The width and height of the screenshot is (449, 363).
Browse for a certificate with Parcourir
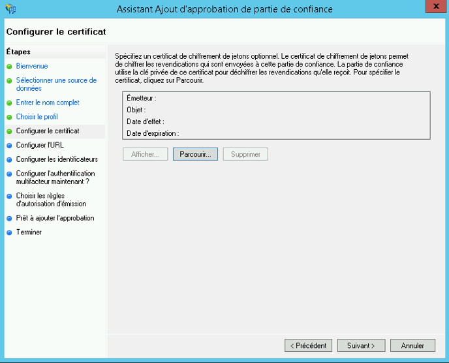click(195, 154)
